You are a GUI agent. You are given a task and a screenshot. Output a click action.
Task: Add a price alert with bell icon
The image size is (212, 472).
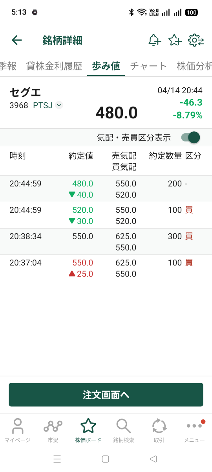click(155, 40)
